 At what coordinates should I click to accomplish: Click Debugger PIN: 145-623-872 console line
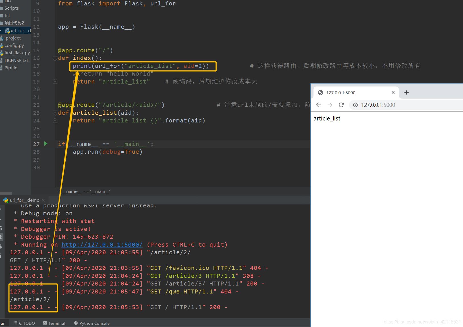point(63,237)
